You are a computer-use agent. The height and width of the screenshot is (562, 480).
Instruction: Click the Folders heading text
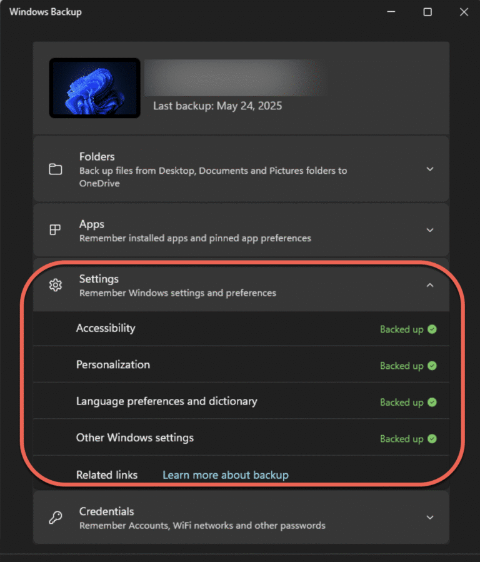[x=97, y=157]
